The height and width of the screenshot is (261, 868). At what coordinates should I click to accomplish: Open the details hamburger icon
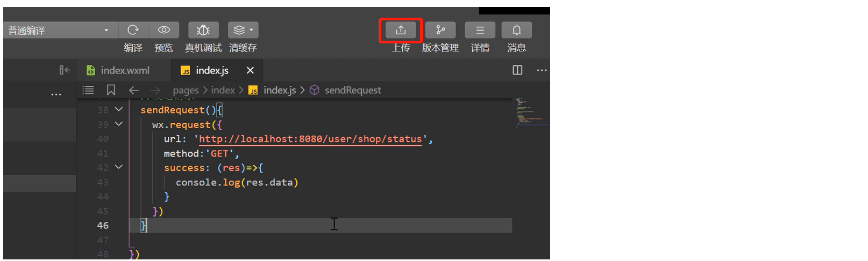coord(480,30)
